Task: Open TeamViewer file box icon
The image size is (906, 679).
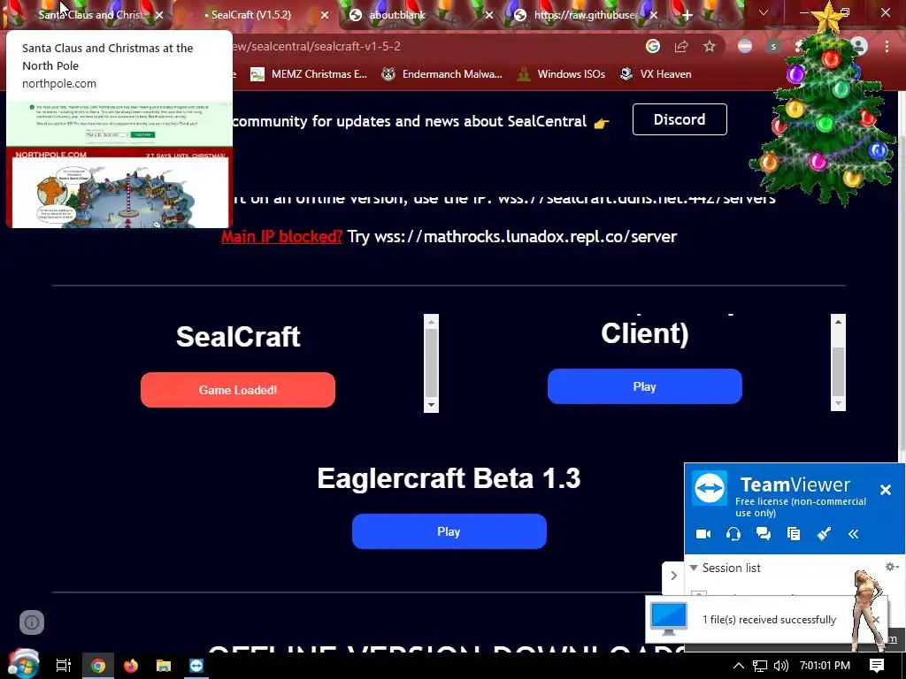Action: point(794,534)
